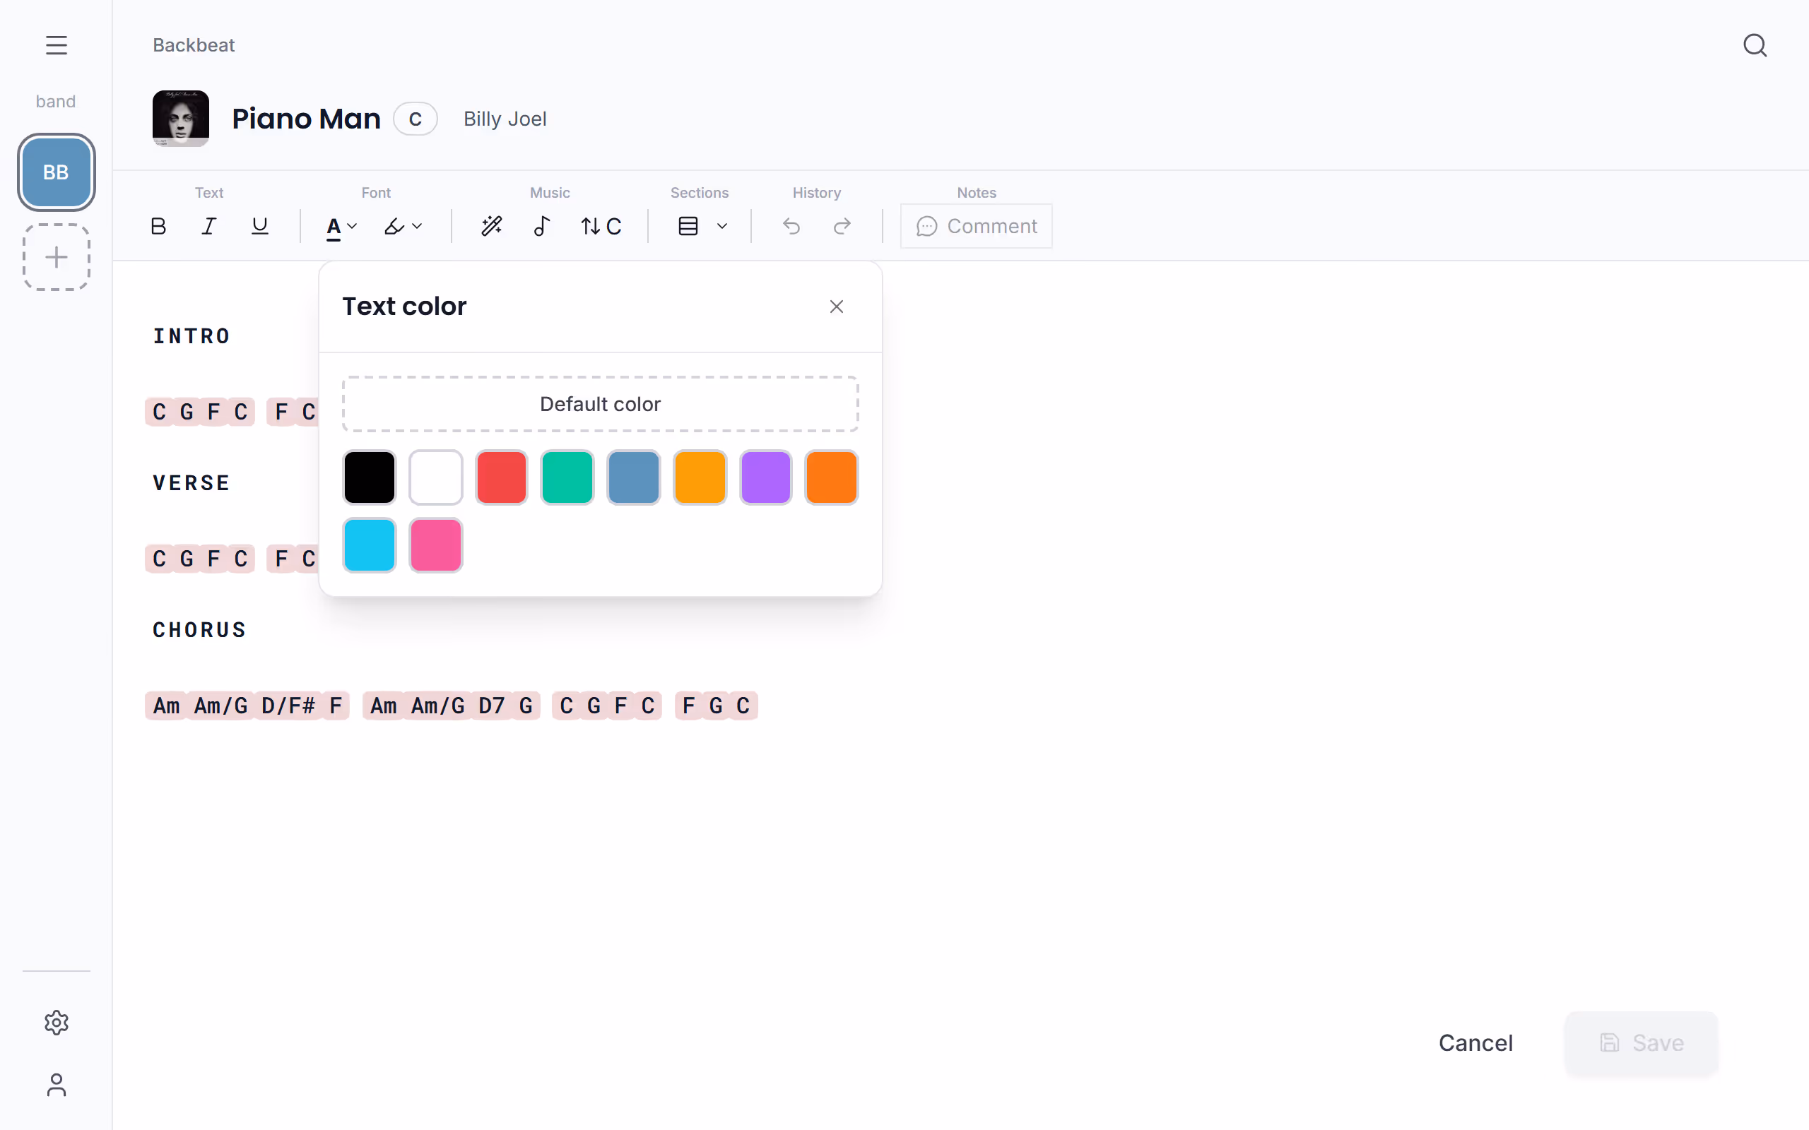Click the F G C chord group
This screenshot has width=1809, height=1130.
tap(716, 706)
